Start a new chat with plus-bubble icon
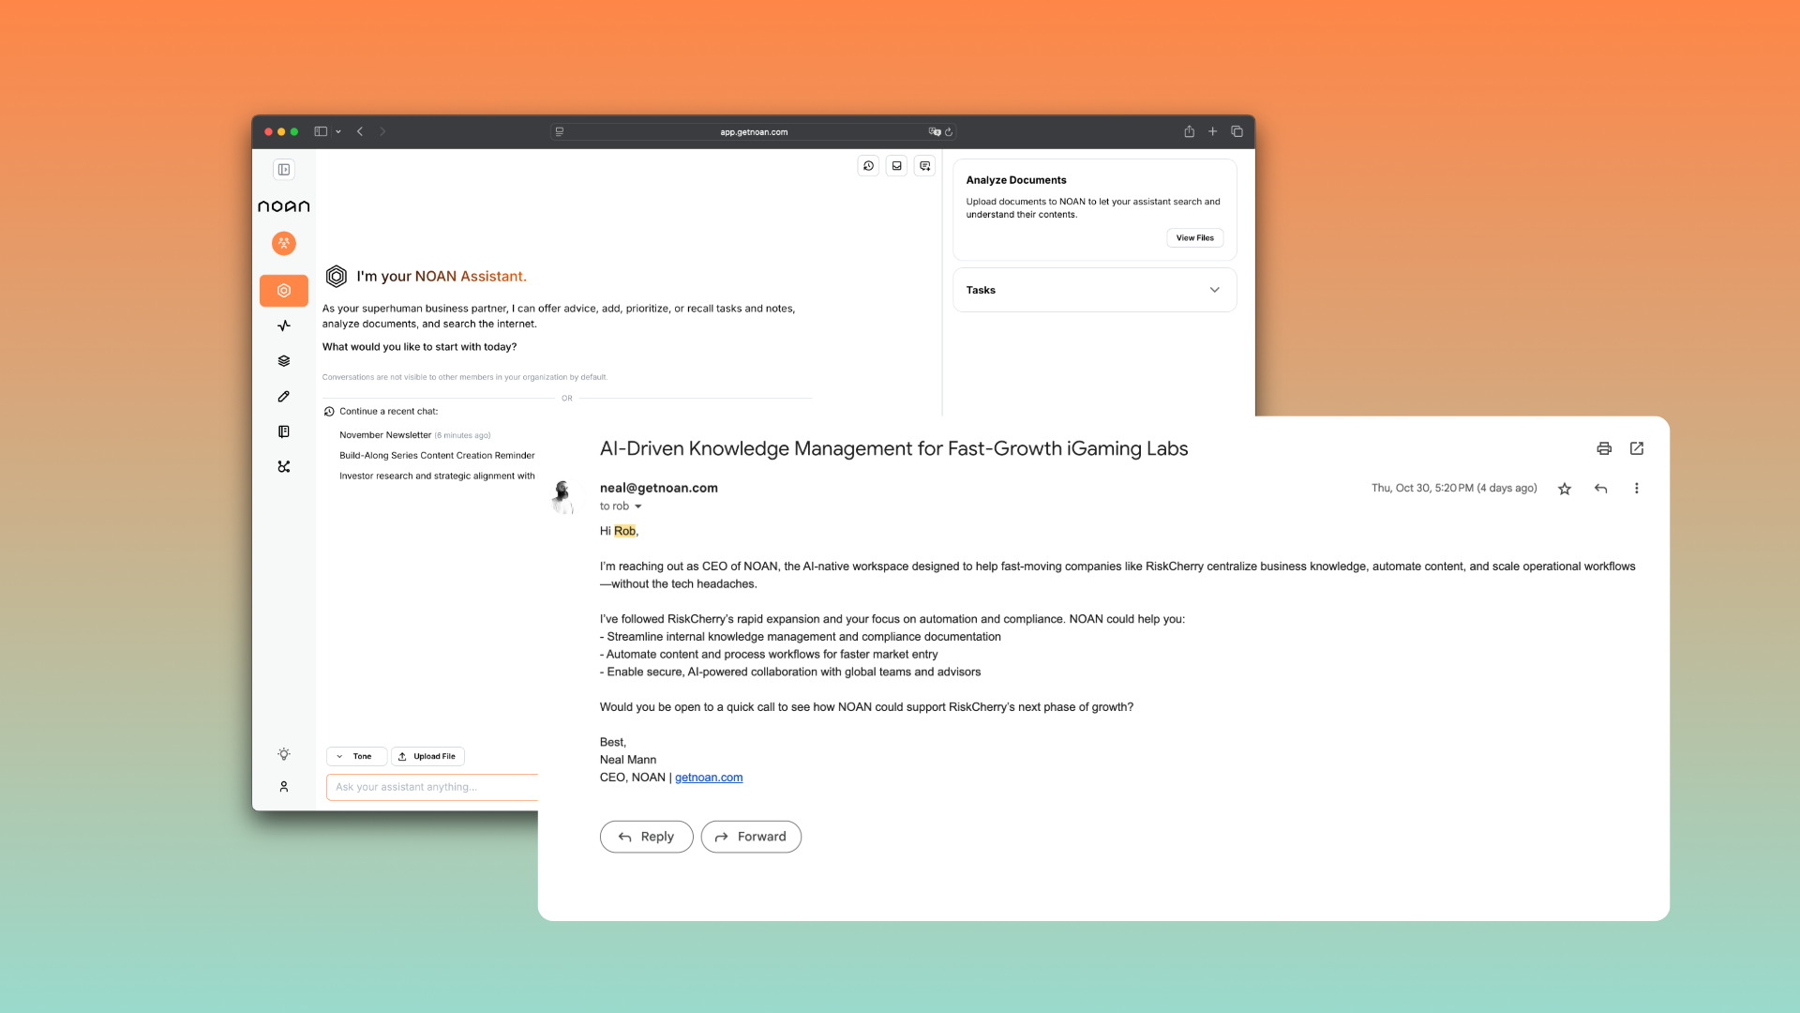Viewport: 1800px width, 1013px height. pos(924,166)
